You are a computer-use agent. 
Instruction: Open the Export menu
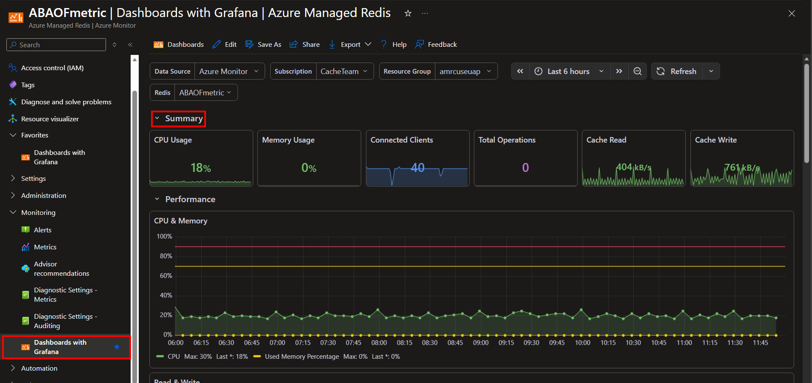[350, 44]
